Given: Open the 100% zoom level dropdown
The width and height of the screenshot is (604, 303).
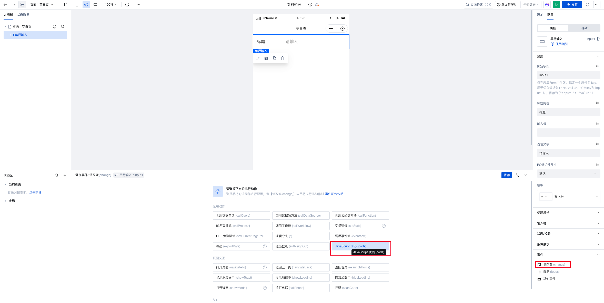Looking at the screenshot, I should pyautogui.click(x=111, y=5).
